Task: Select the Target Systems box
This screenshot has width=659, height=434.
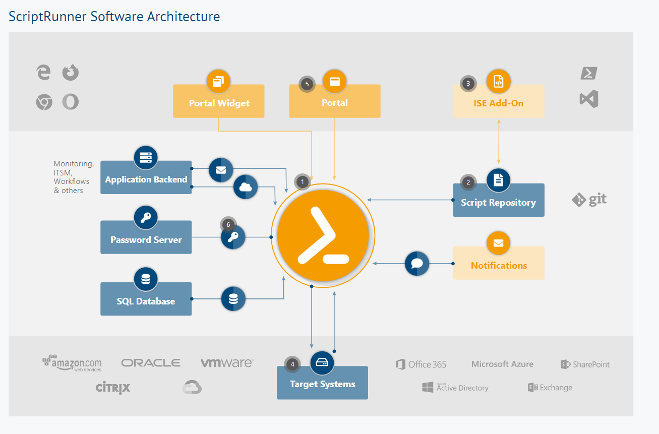Action: point(322,385)
